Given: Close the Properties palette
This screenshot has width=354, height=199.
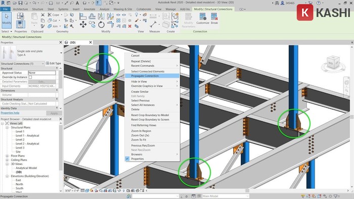Looking at the screenshot, I should (x=61, y=42).
